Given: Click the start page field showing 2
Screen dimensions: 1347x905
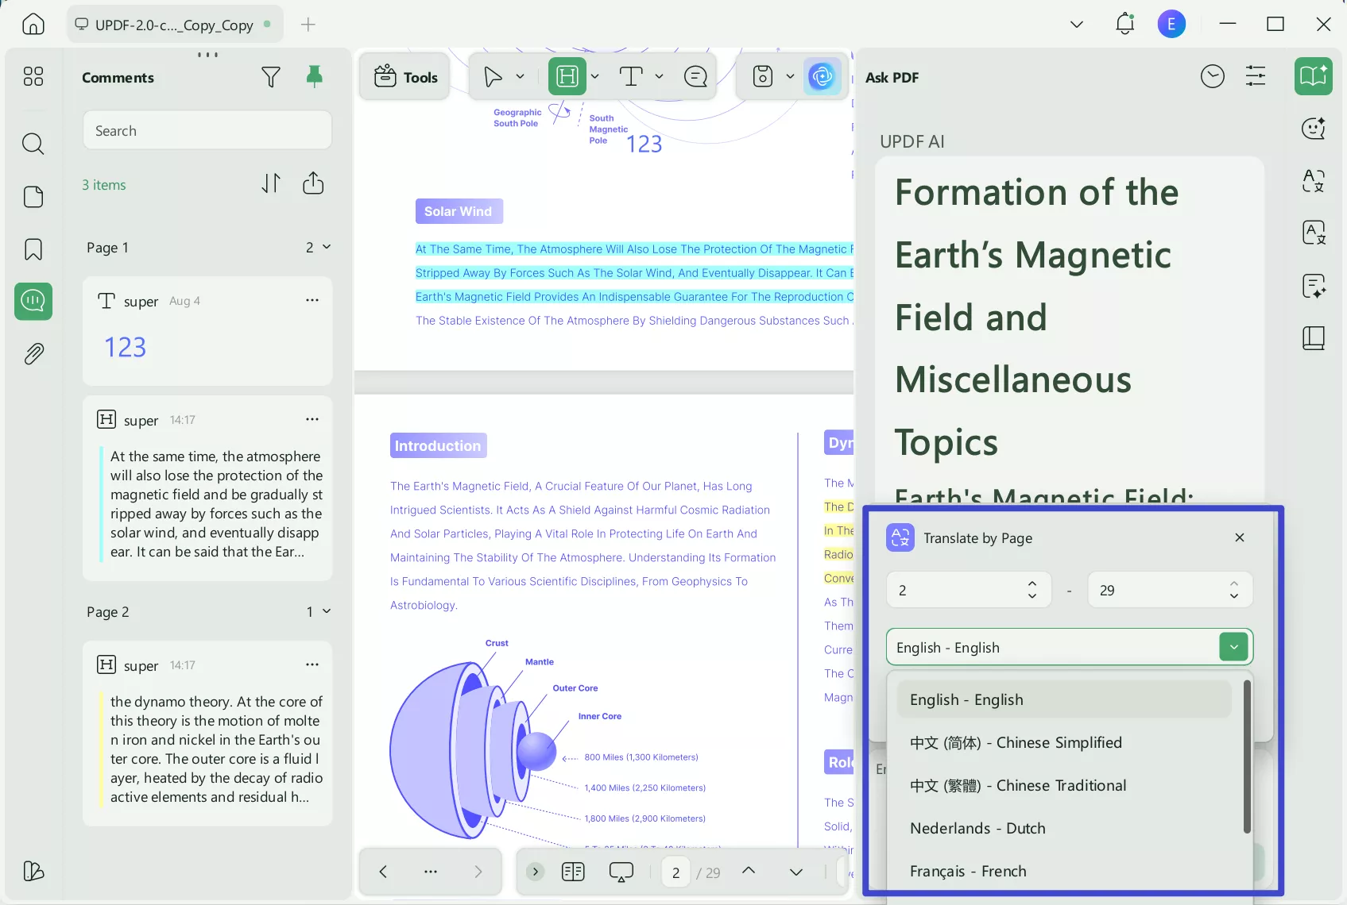Looking at the screenshot, I should click(x=969, y=590).
